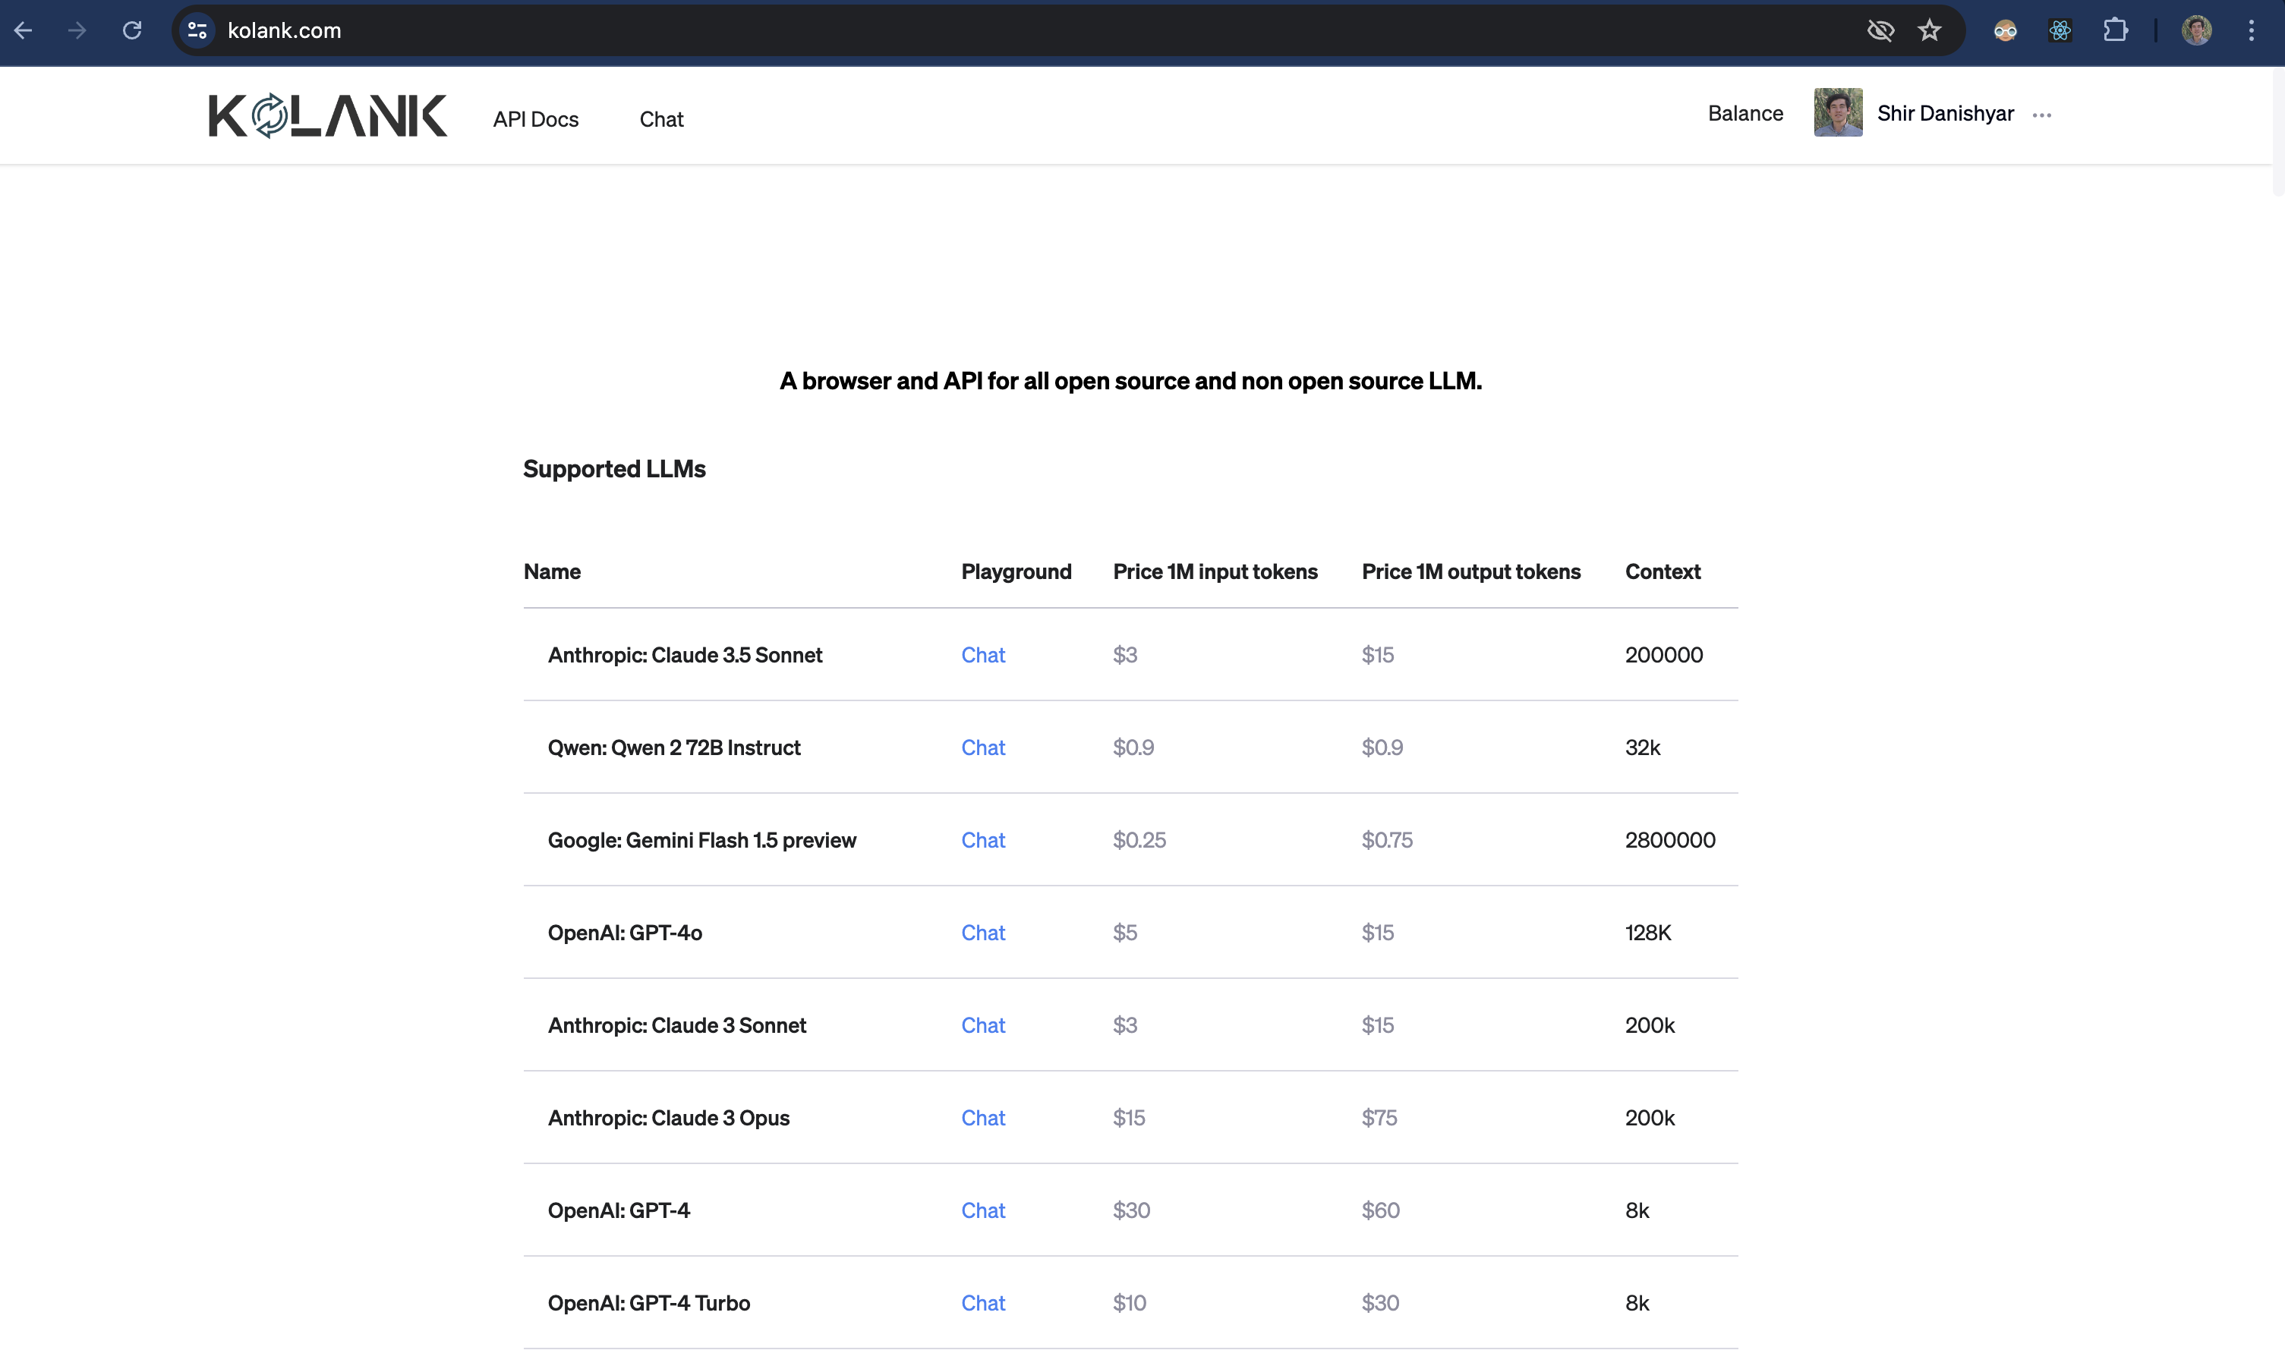Open the Extensions puzzle icon
This screenshot has height=1369, width=2285.
pyautogui.click(x=2115, y=30)
